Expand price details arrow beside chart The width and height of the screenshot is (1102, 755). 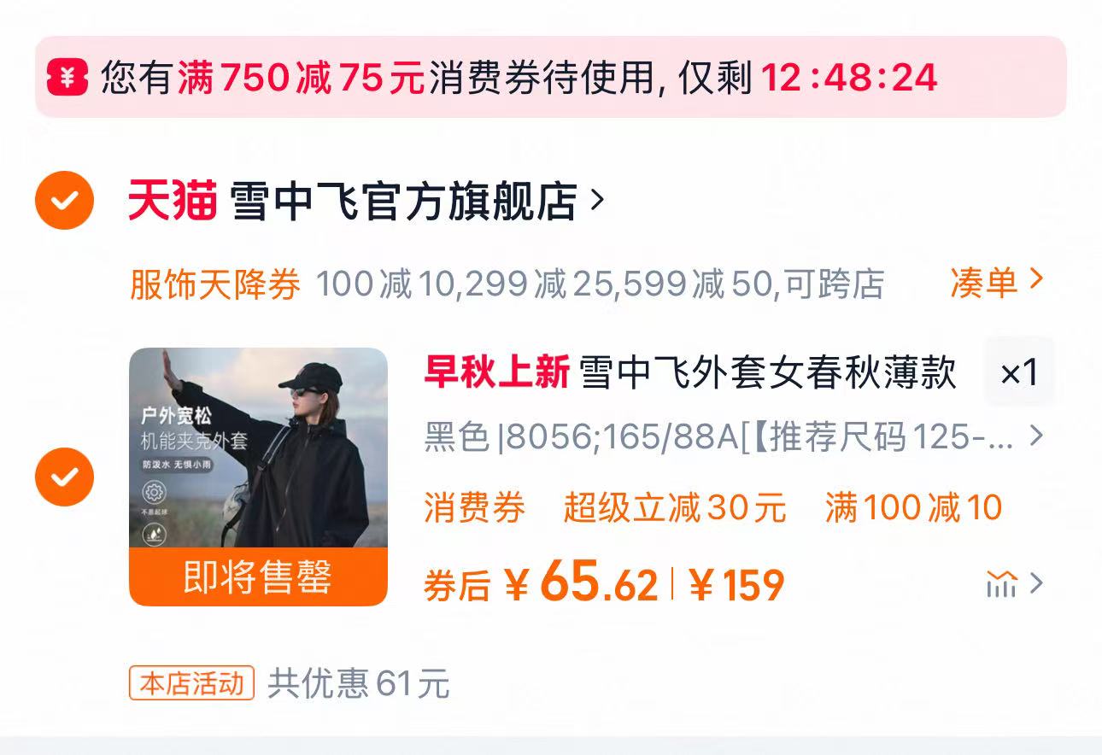tap(1036, 583)
